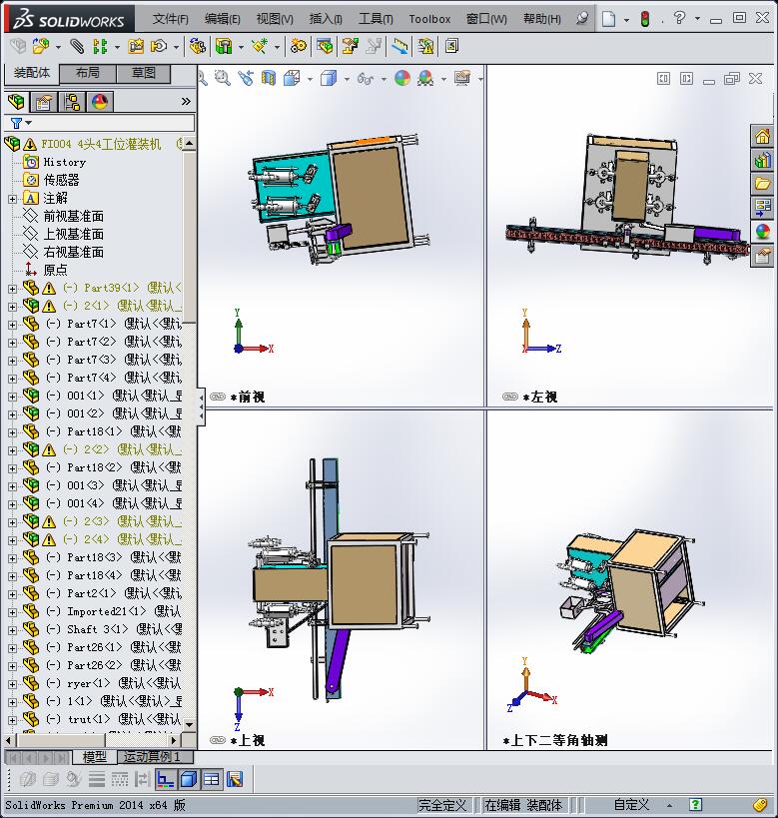Click the Display Style cube icon
The image size is (778, 818).
(329, 78)
